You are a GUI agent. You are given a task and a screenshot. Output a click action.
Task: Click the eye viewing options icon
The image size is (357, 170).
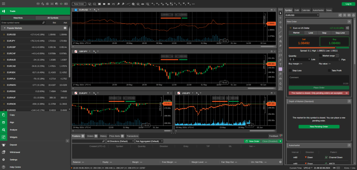pyautogui.click(x=143, y=4)
